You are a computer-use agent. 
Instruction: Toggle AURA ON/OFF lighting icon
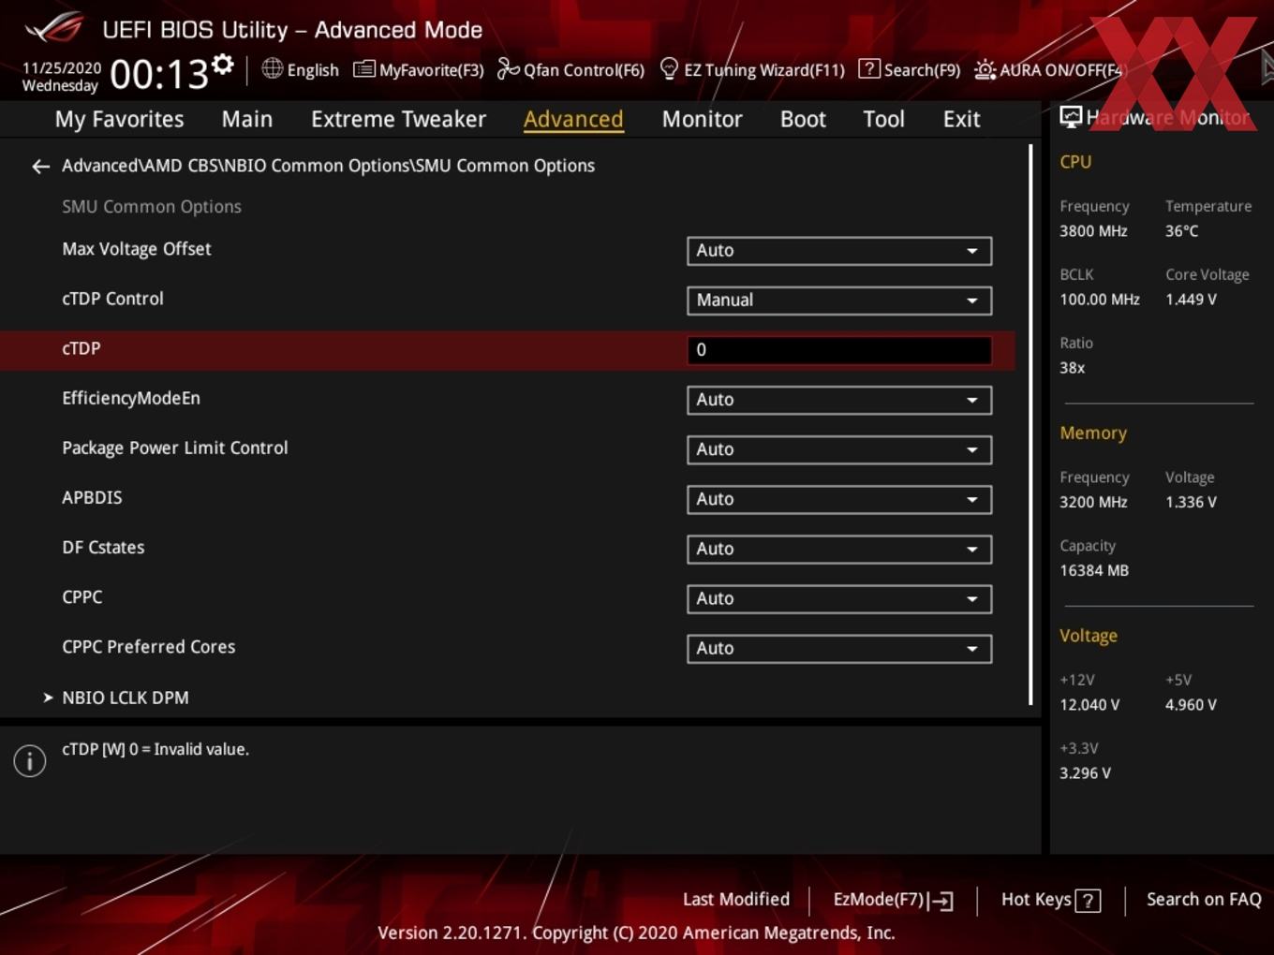point(985,69)
